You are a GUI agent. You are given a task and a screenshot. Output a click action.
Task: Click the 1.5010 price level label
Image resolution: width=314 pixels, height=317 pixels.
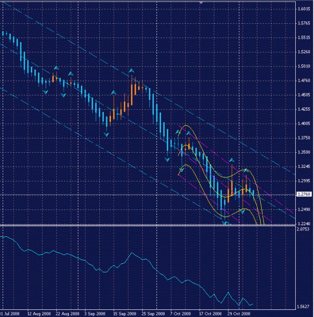(x=304, y=66)
